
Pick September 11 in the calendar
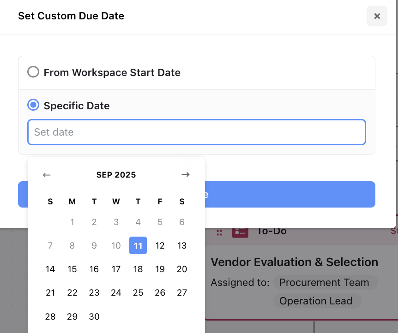pyautogui.click(x=138, y=245)
